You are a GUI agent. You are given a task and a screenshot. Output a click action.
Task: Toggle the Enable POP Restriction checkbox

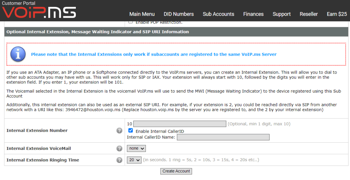click(x=131, y=22)
